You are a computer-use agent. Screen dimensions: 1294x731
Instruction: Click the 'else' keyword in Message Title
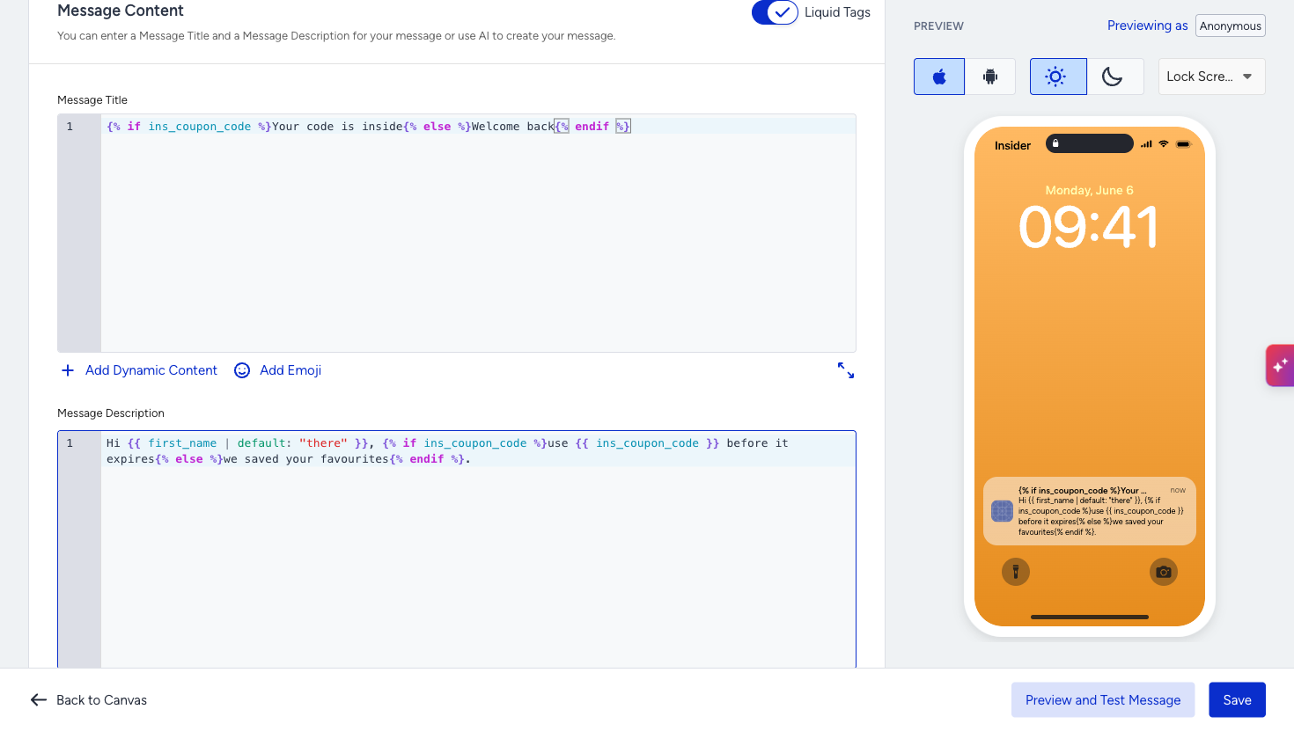pos(437,127)
